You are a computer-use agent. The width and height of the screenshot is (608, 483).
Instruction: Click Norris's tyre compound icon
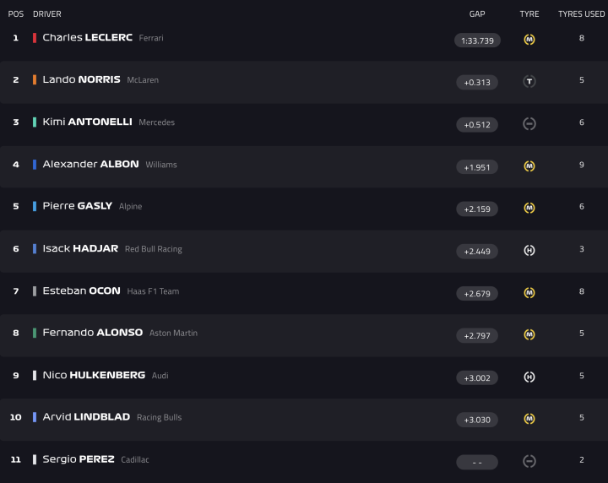(529, 82)
